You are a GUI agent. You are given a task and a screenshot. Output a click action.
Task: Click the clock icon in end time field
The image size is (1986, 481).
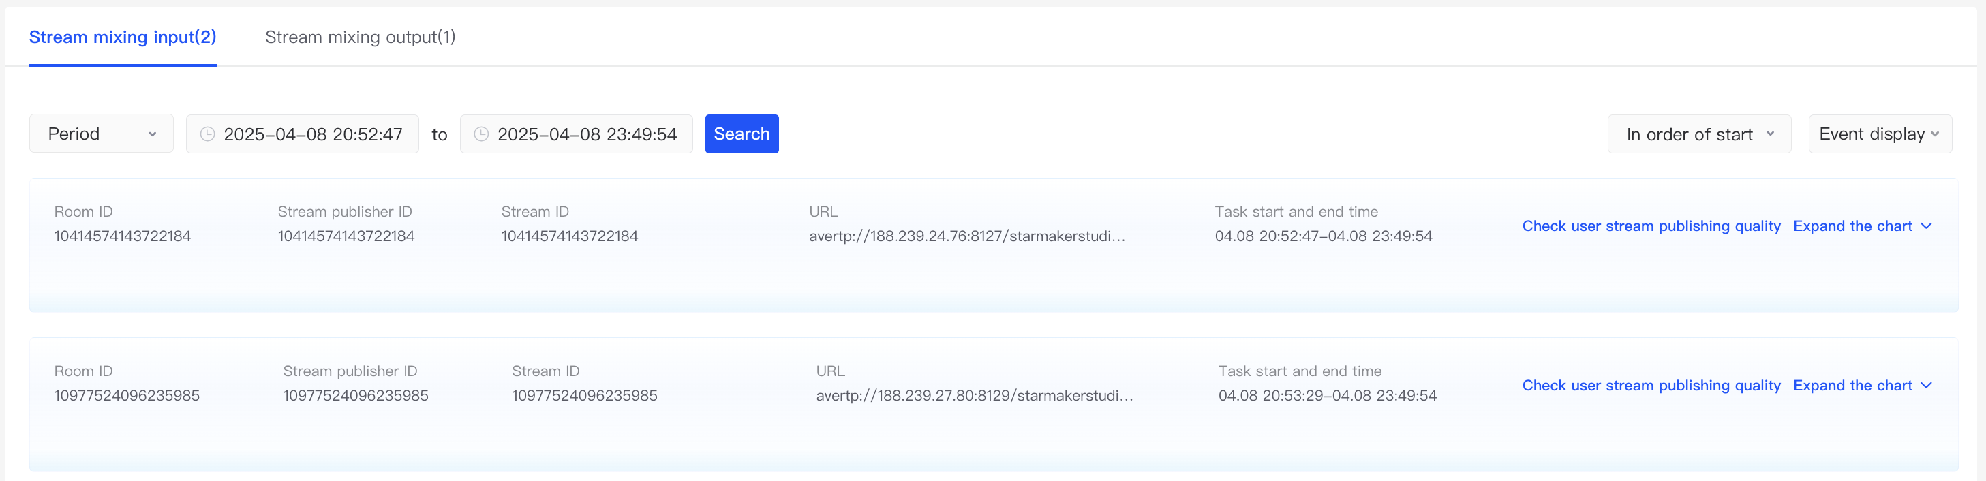481,134
